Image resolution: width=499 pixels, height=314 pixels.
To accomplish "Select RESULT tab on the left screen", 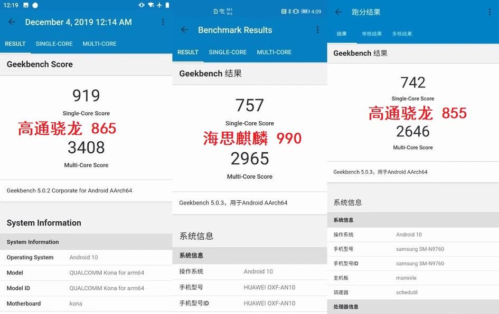I will [x=15, y=44].
